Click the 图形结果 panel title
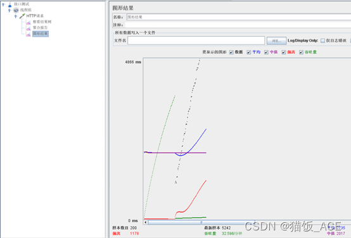Image resolution: width=351 pixels, height=238 pixels. [x=123, y=8]
